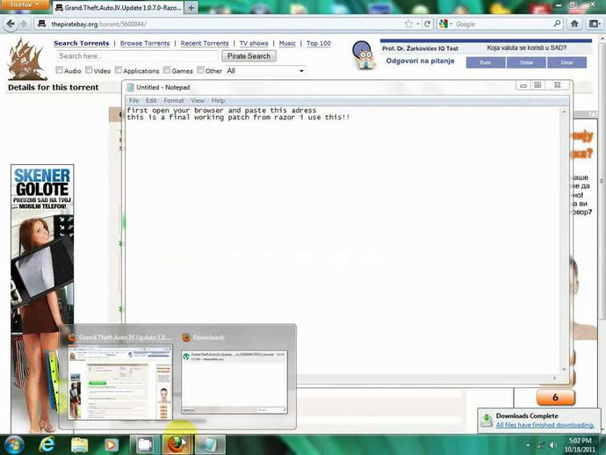Open Notepad View menu

[x=198, y=100]
